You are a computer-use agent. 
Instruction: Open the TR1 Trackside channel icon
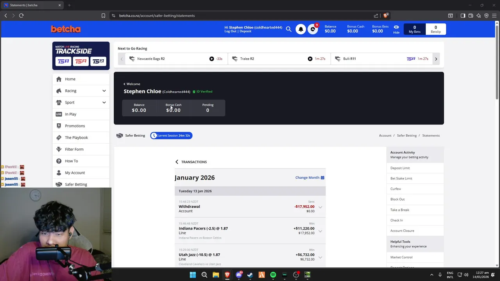(x=63, y=61)
